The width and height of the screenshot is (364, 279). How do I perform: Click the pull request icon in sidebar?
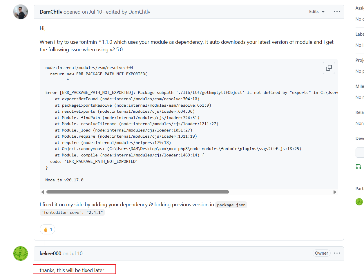click(x=358, y=166)
